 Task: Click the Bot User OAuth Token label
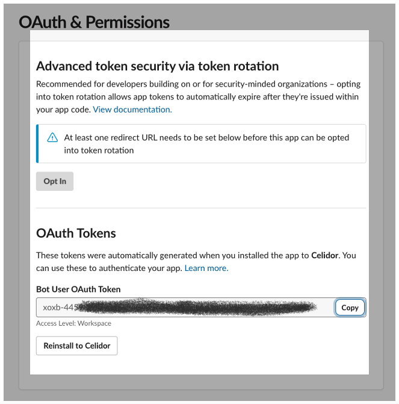click(x=78, y=289)
